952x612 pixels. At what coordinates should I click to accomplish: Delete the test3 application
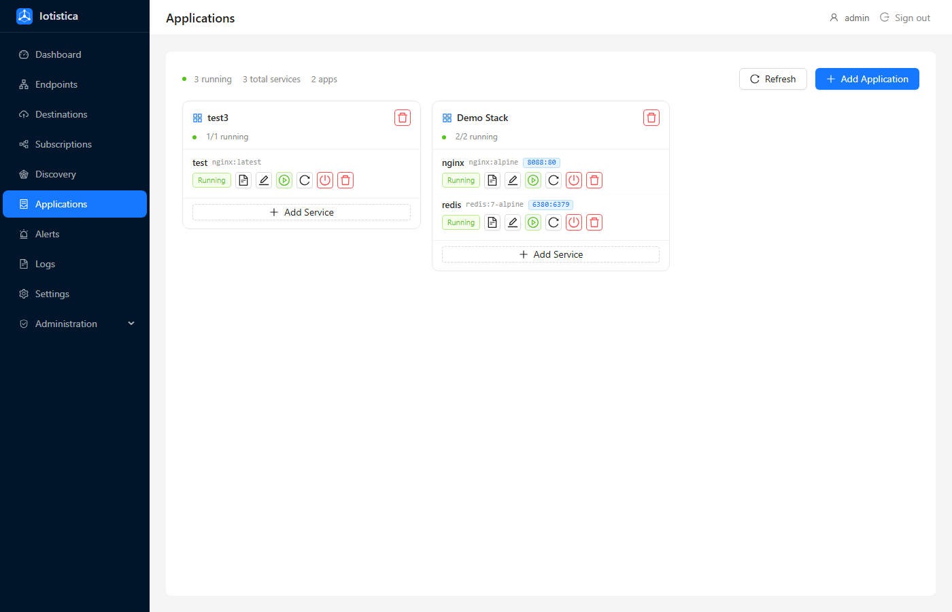point(403,118)
